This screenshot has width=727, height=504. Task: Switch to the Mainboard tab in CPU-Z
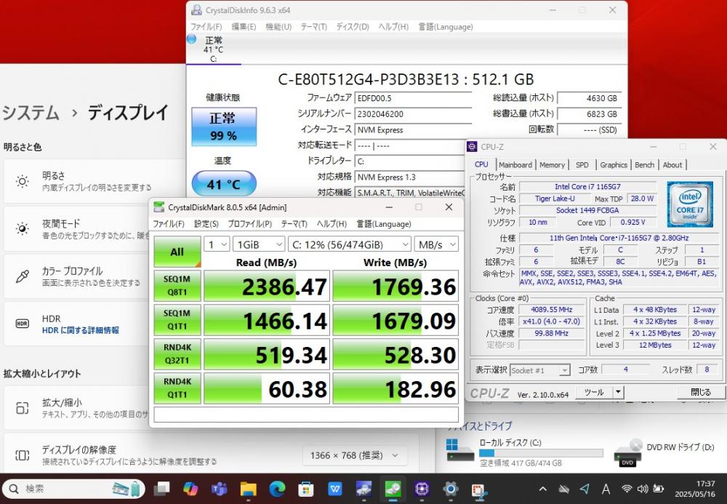pyautogui.click(x=515, y=164)
